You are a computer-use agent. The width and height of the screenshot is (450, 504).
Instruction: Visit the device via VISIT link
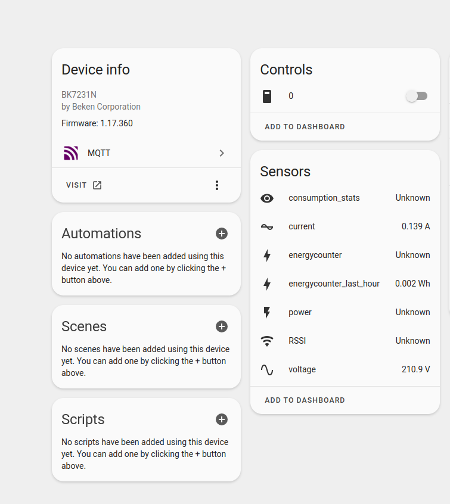84,185
